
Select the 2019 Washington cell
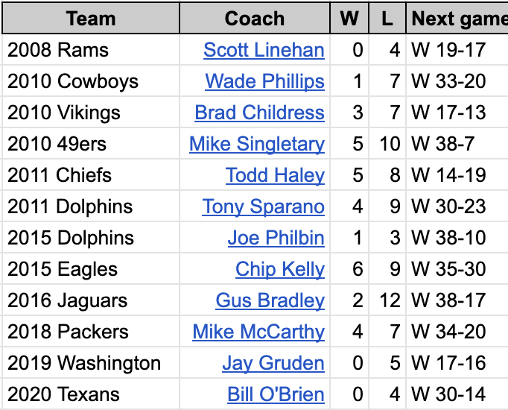91,363
